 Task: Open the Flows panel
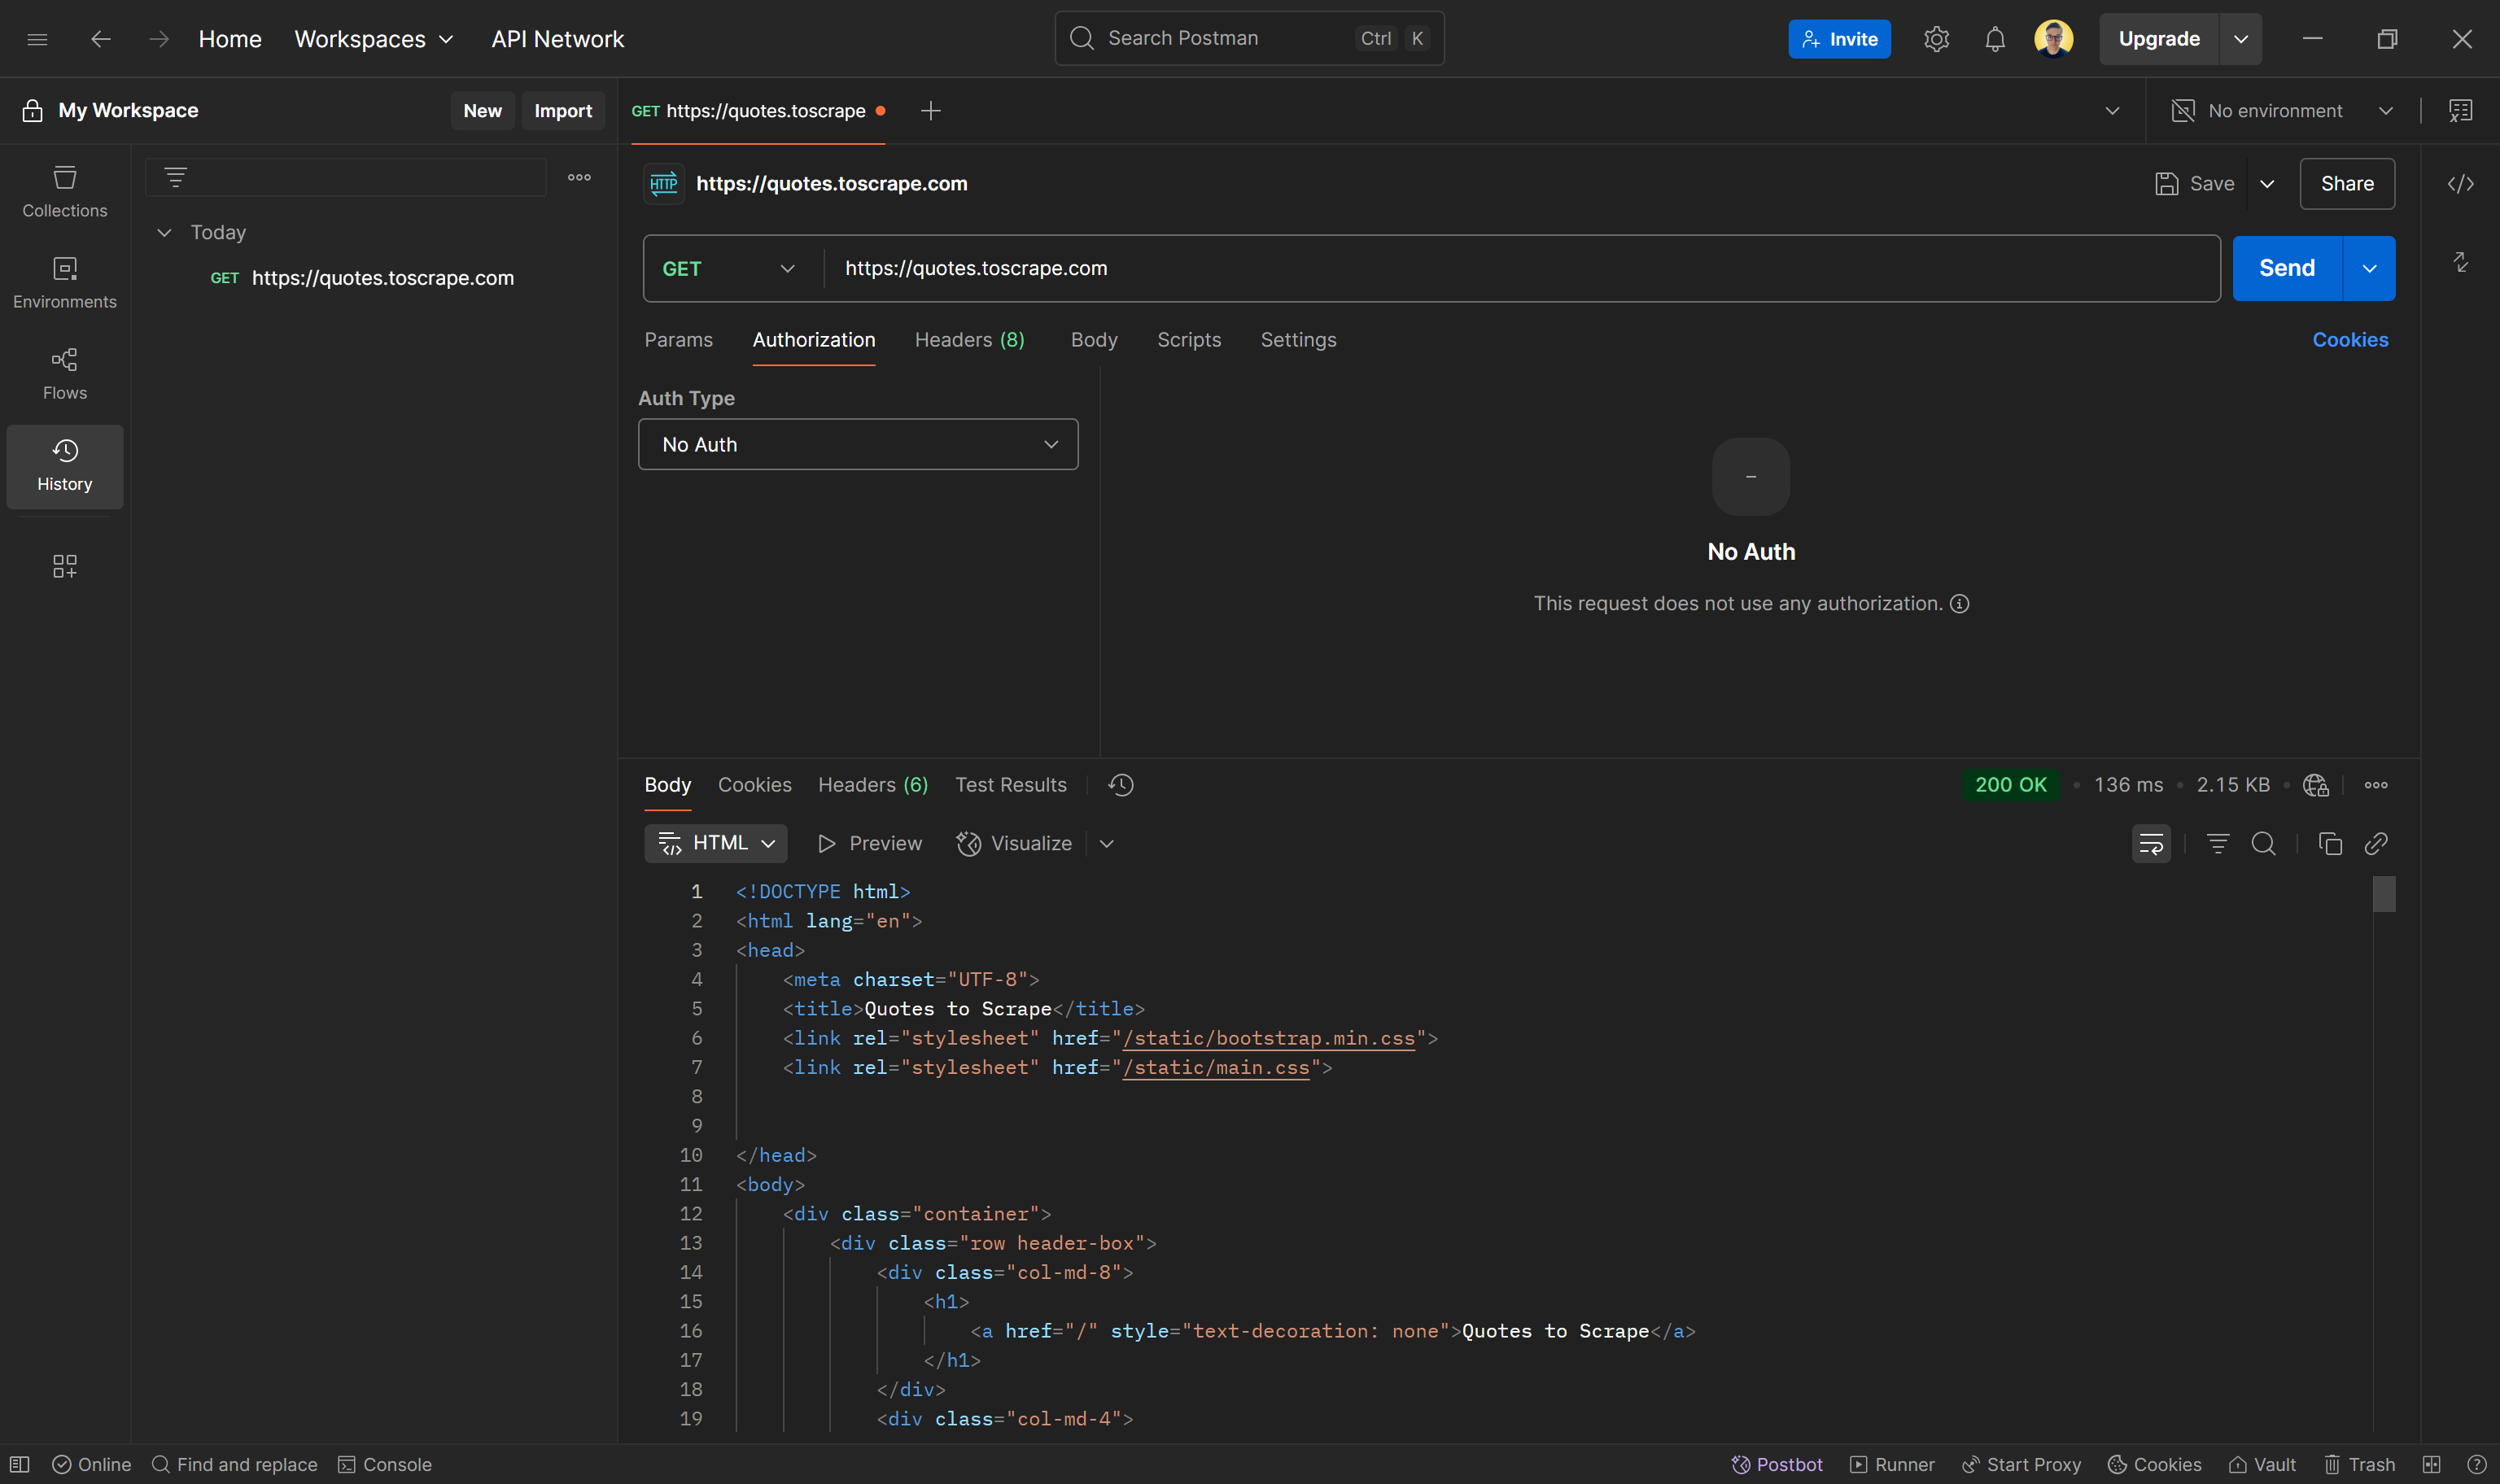coord(64,372)
